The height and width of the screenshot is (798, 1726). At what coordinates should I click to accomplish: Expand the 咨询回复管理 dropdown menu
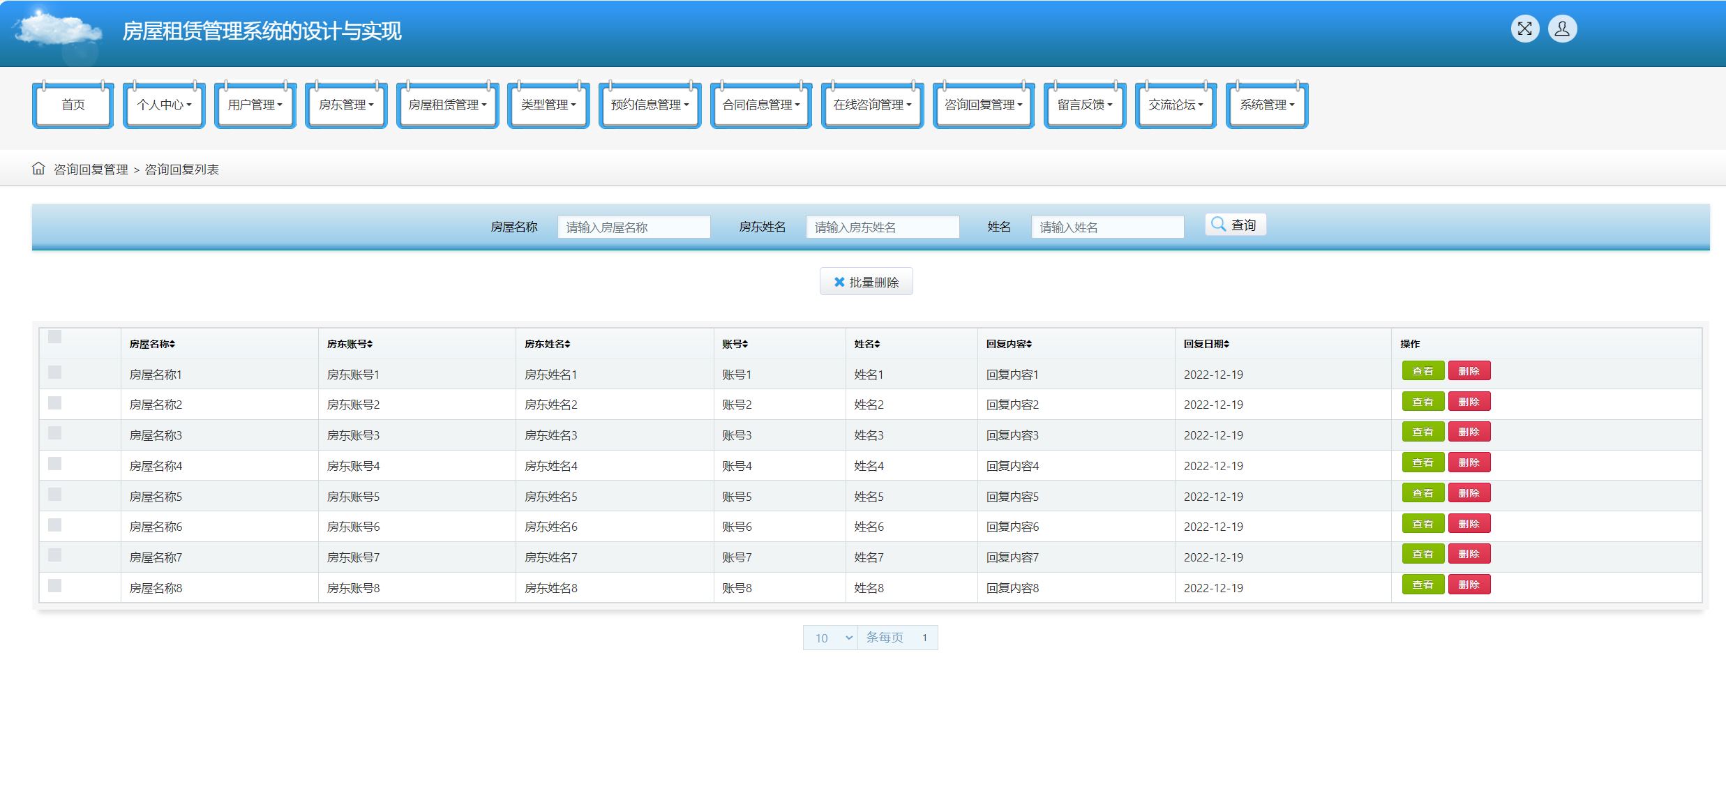(x=983, y=105)
